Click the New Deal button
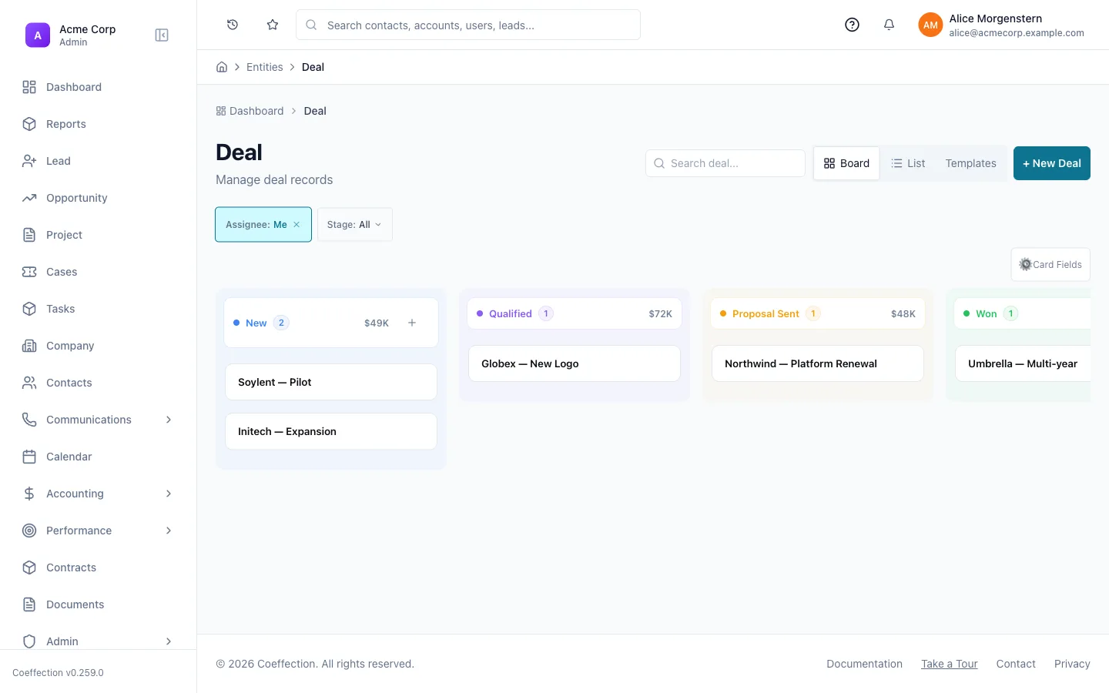Image resolution: width=1109 pixels, height=693 pixels. point(1052,163)
